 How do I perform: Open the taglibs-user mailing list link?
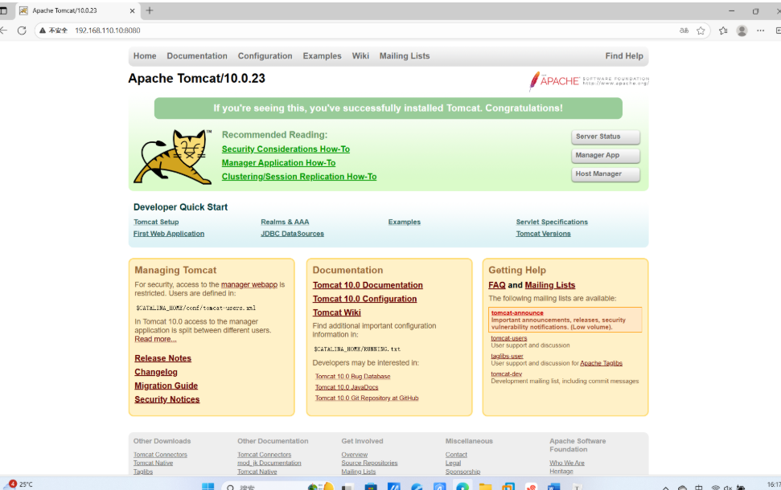[x=507, y=356]
